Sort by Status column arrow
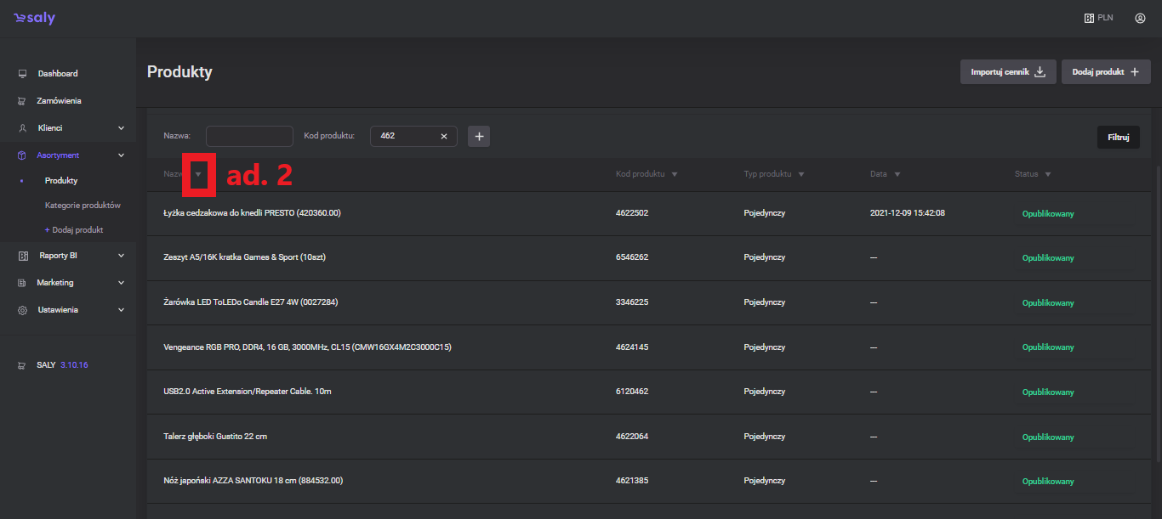 [x=1048, y=174]
